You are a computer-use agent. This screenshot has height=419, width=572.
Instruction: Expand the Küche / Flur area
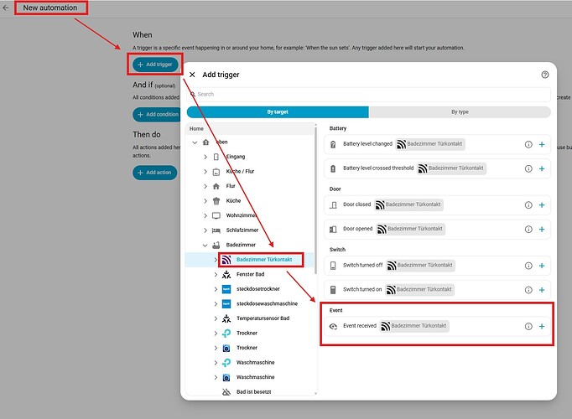coord(205,171)
